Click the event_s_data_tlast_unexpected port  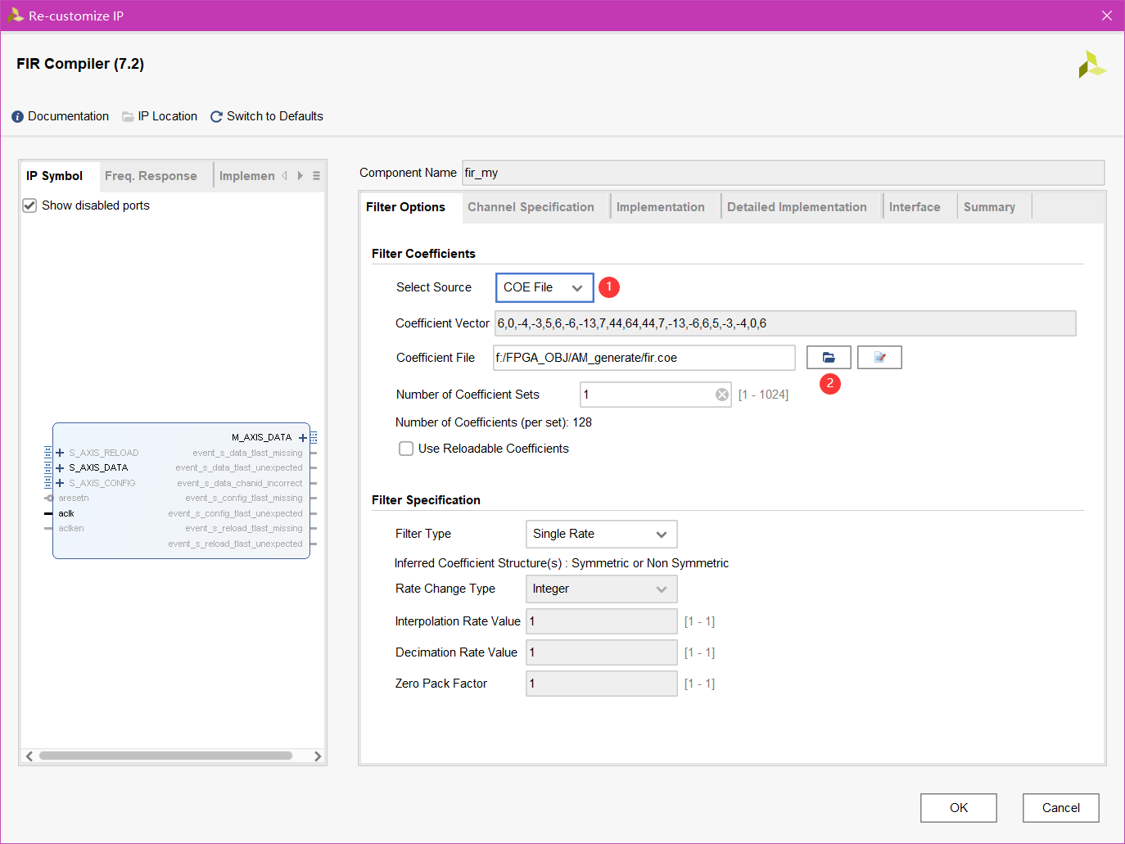[x=239, y=468]
